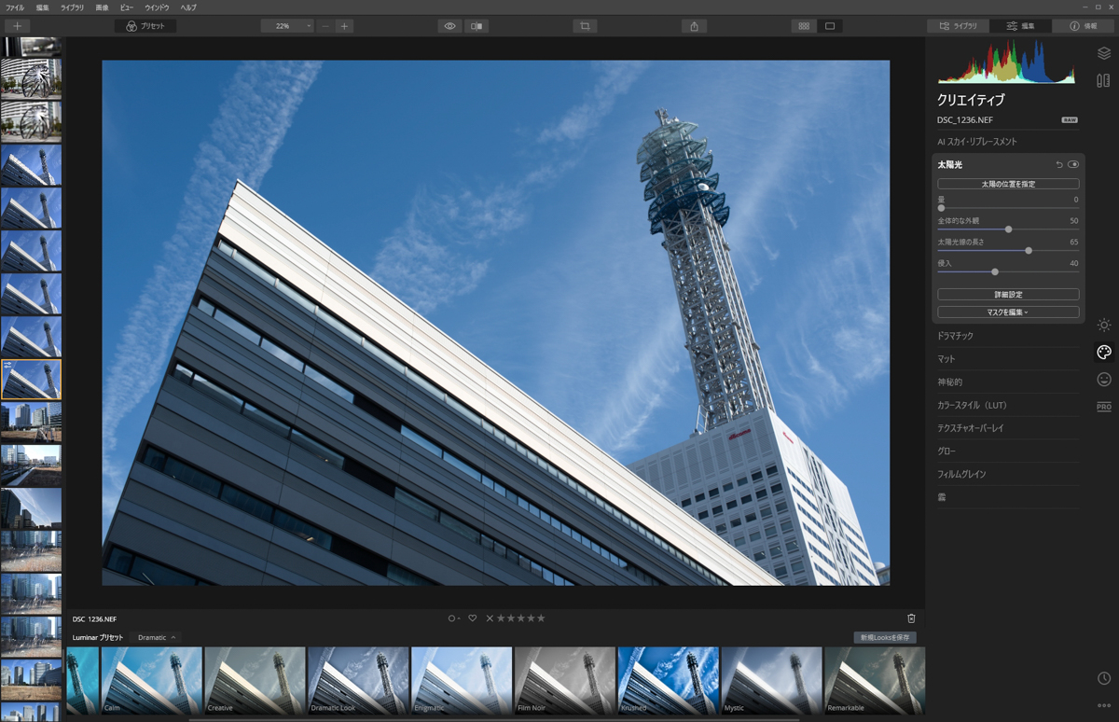Apply the Enigmatic preset thumbnail

click(462, 681)
